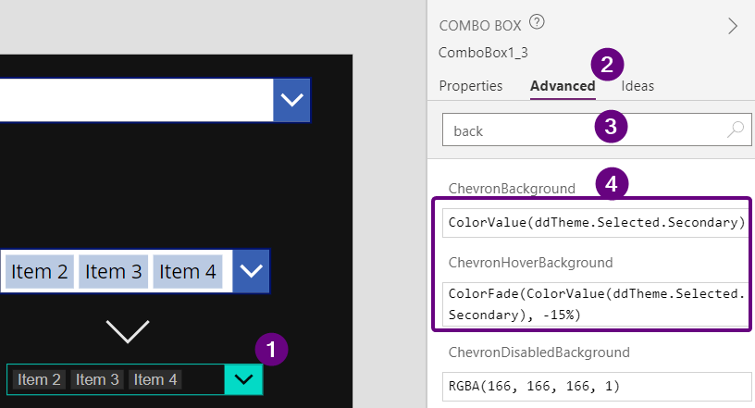Click the ChevronDisabledBackground RGBA value field

596,386
